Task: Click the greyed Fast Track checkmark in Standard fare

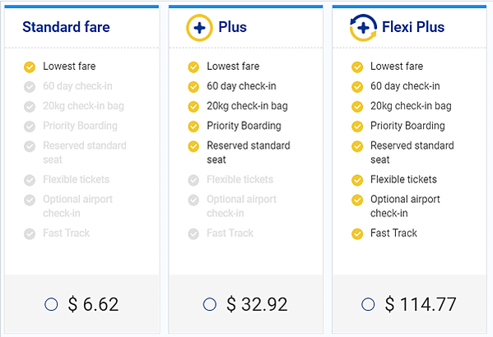Action: (30, 233)
